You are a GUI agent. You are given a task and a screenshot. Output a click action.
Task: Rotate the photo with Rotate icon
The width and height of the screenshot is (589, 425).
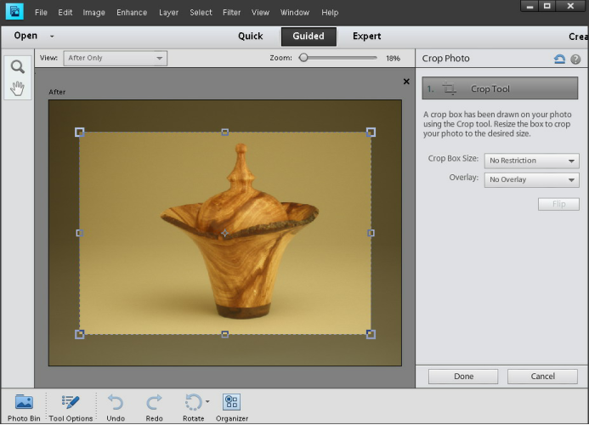tap(193, 402)
